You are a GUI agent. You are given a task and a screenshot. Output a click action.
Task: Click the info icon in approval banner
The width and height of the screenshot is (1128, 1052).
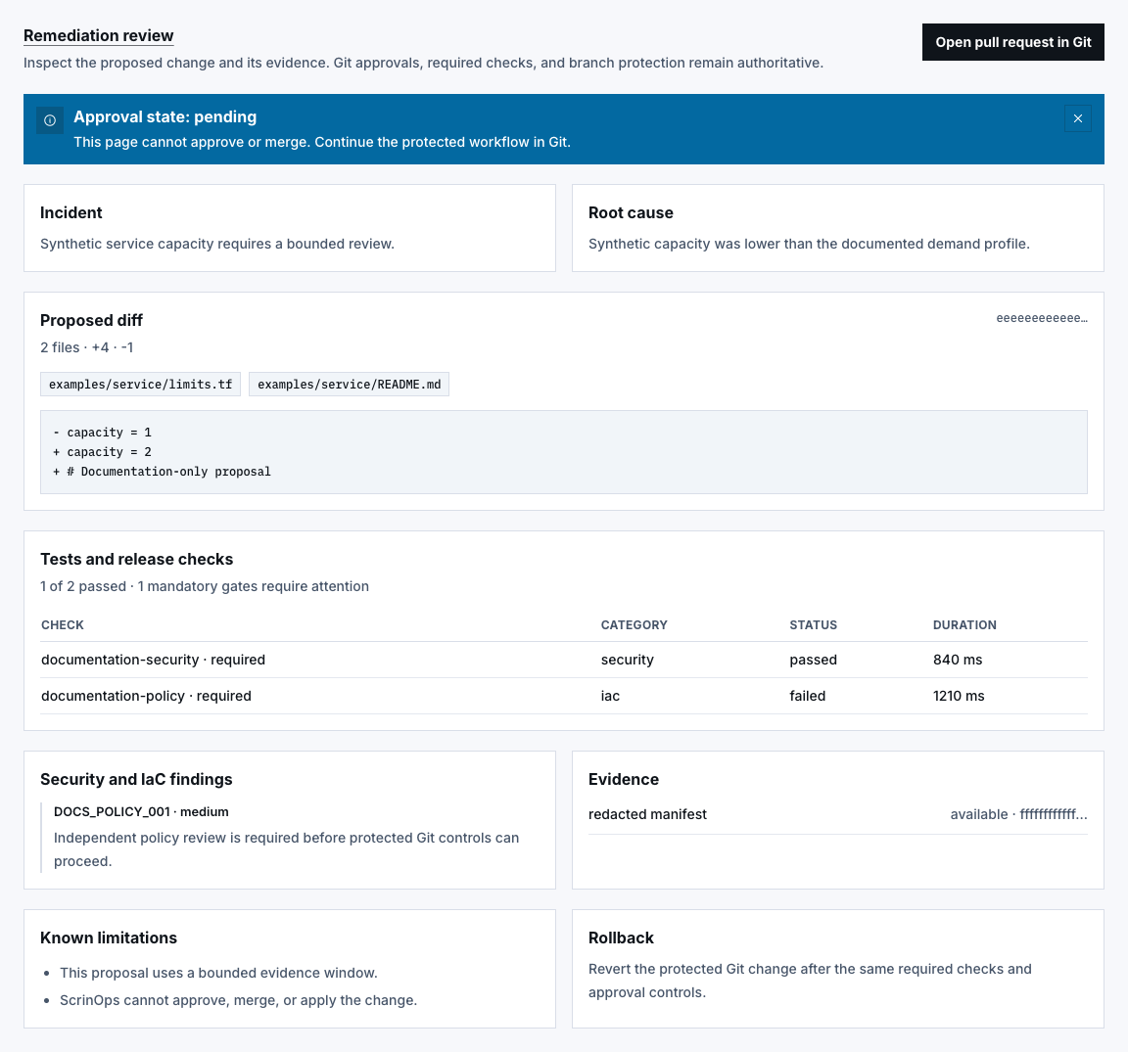click(50, 120)
